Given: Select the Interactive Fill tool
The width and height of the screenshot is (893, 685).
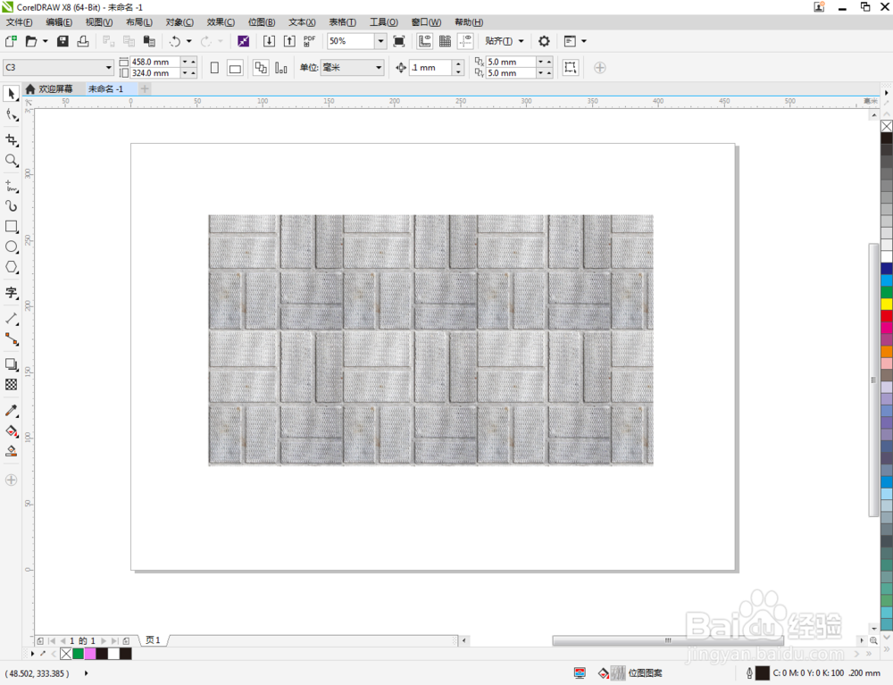Looking at the screenshot, I should point(12,431).
